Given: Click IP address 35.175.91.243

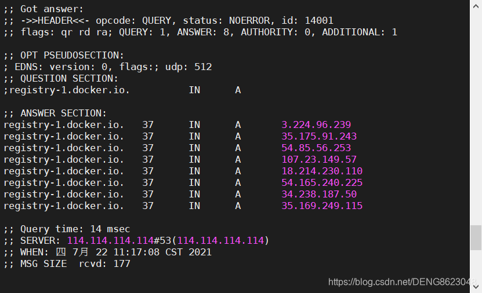Looking at the screenshot, I should [x=319, y=136].
